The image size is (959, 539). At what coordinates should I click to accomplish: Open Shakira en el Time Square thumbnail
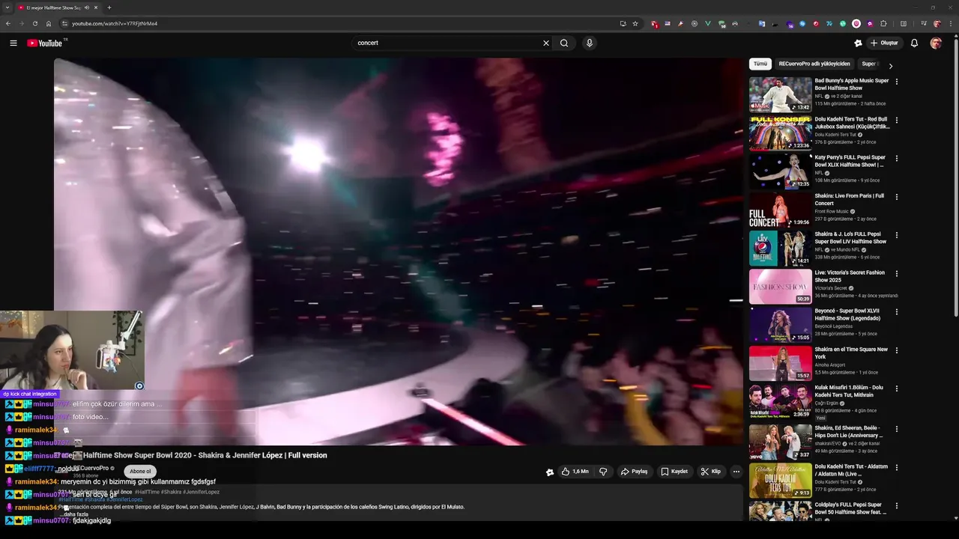pos(780,362)
